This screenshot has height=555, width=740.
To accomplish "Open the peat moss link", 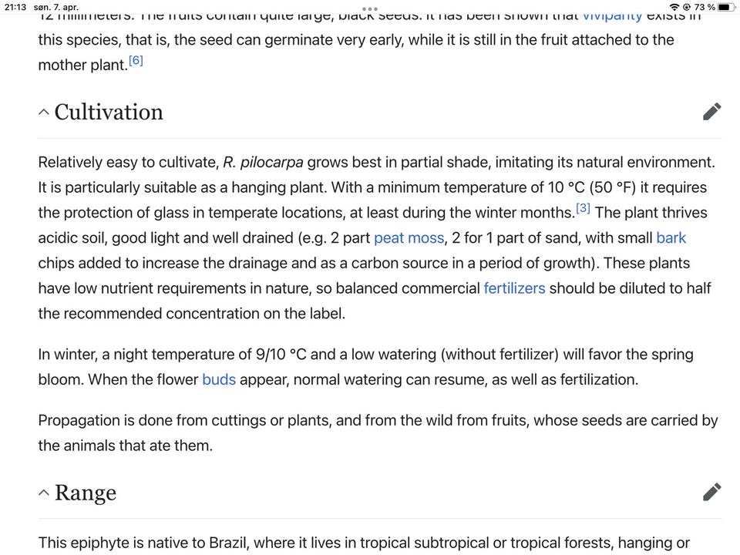I will 409,238.
